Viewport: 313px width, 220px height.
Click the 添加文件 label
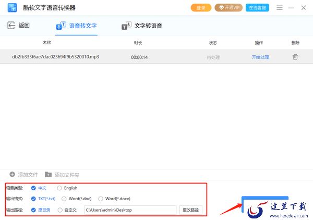click(x=28, y=175)
